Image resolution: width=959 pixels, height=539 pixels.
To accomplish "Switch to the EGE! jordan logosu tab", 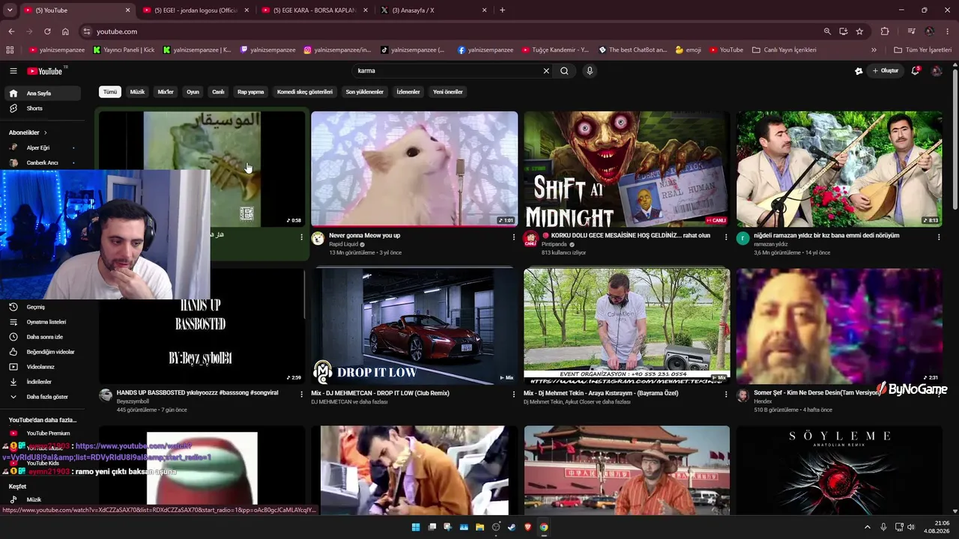I will point(196,10).
